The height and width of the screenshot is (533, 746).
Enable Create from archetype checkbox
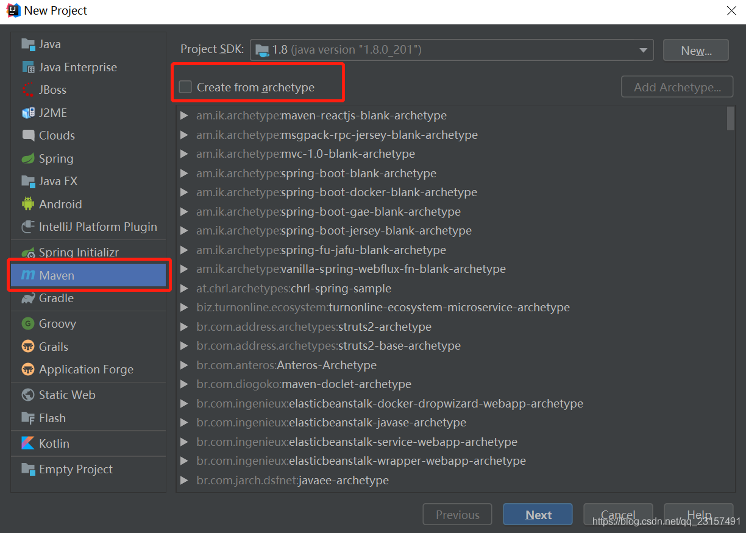click(185, 87)
